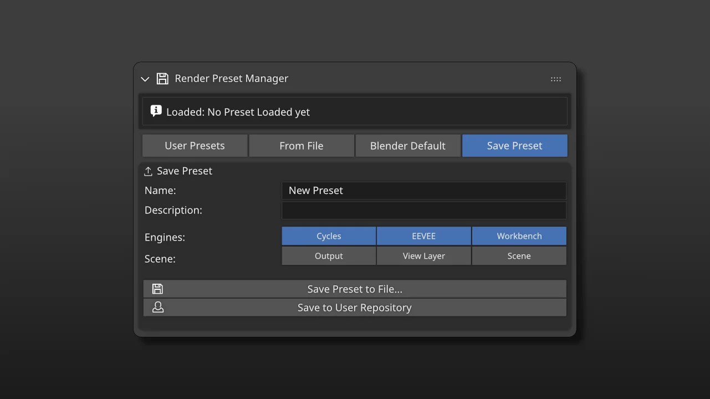Viewport: 710px width, 399px height.
Task: Toggle the Scene settings option
Action: [519, 255]
